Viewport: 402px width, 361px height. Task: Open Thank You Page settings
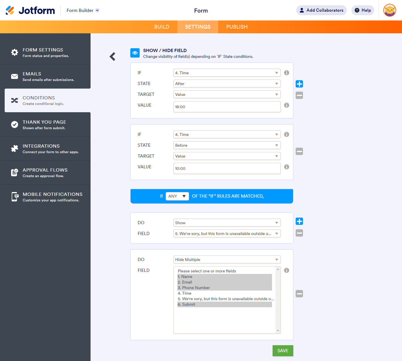tap(45, 125)
